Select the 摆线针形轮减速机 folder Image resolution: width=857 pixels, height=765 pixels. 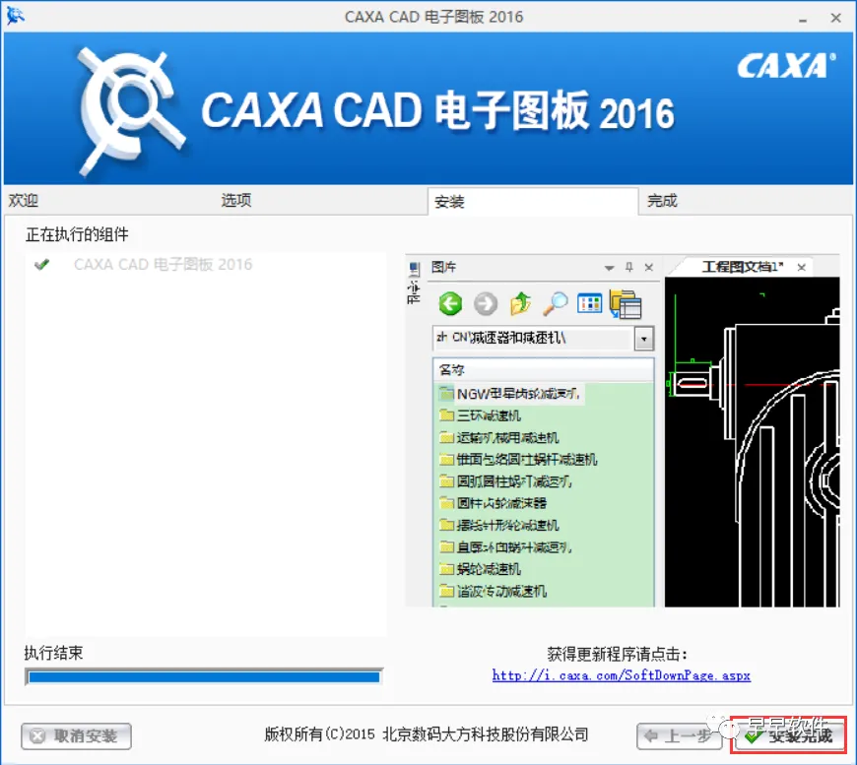coord(499,525)
